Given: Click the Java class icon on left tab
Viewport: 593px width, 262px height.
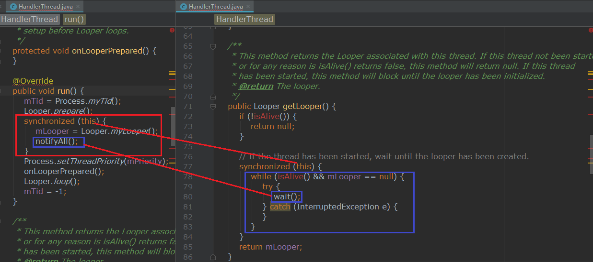Looking at the screenshot, I should pyautogui.click(x=13, y=7).
